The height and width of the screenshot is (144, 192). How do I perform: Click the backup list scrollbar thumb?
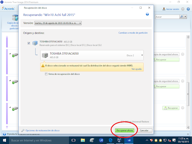click(188, 94)
